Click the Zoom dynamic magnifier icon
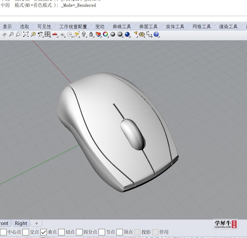The image size is (247, 238). [11, 34]
